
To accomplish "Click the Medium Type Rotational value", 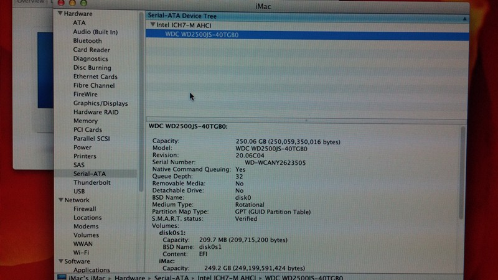I will pyautogui.click(x=250, y=205).
